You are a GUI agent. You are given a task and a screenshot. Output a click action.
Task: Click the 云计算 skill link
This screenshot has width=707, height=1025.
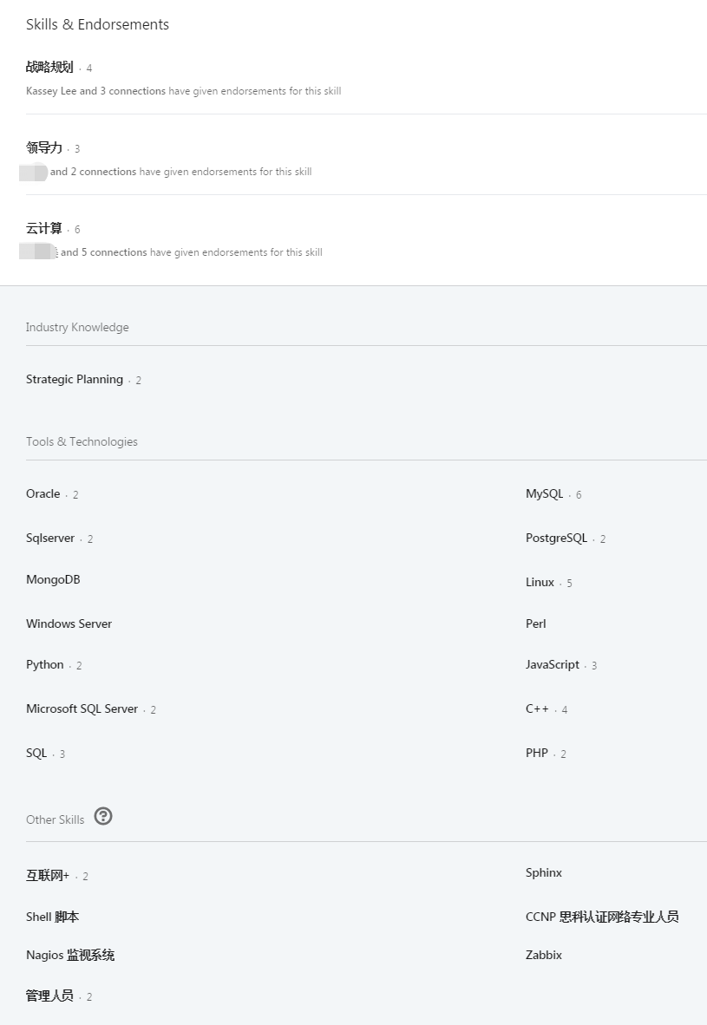[44, 228]
